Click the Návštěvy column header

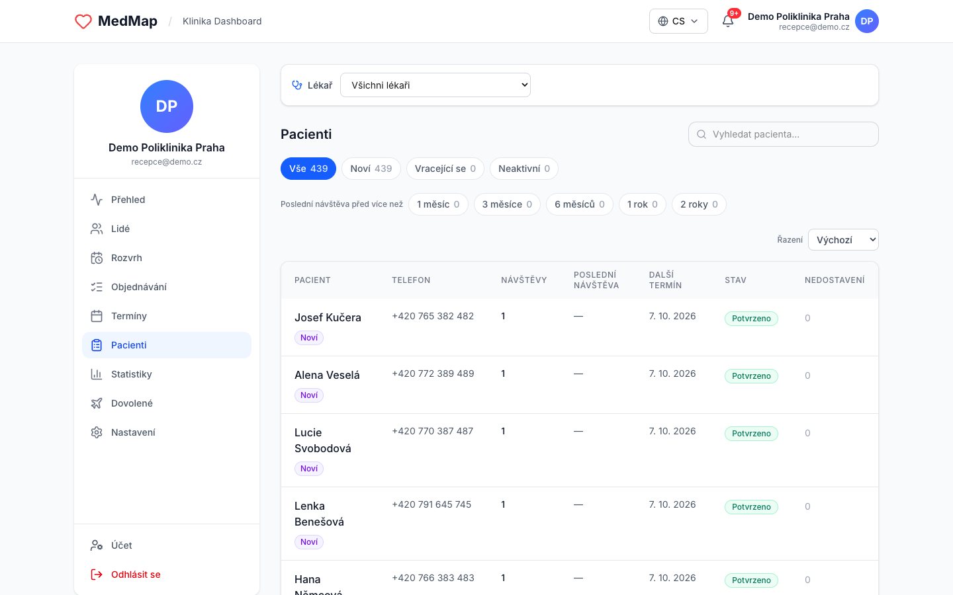(524, 280)
